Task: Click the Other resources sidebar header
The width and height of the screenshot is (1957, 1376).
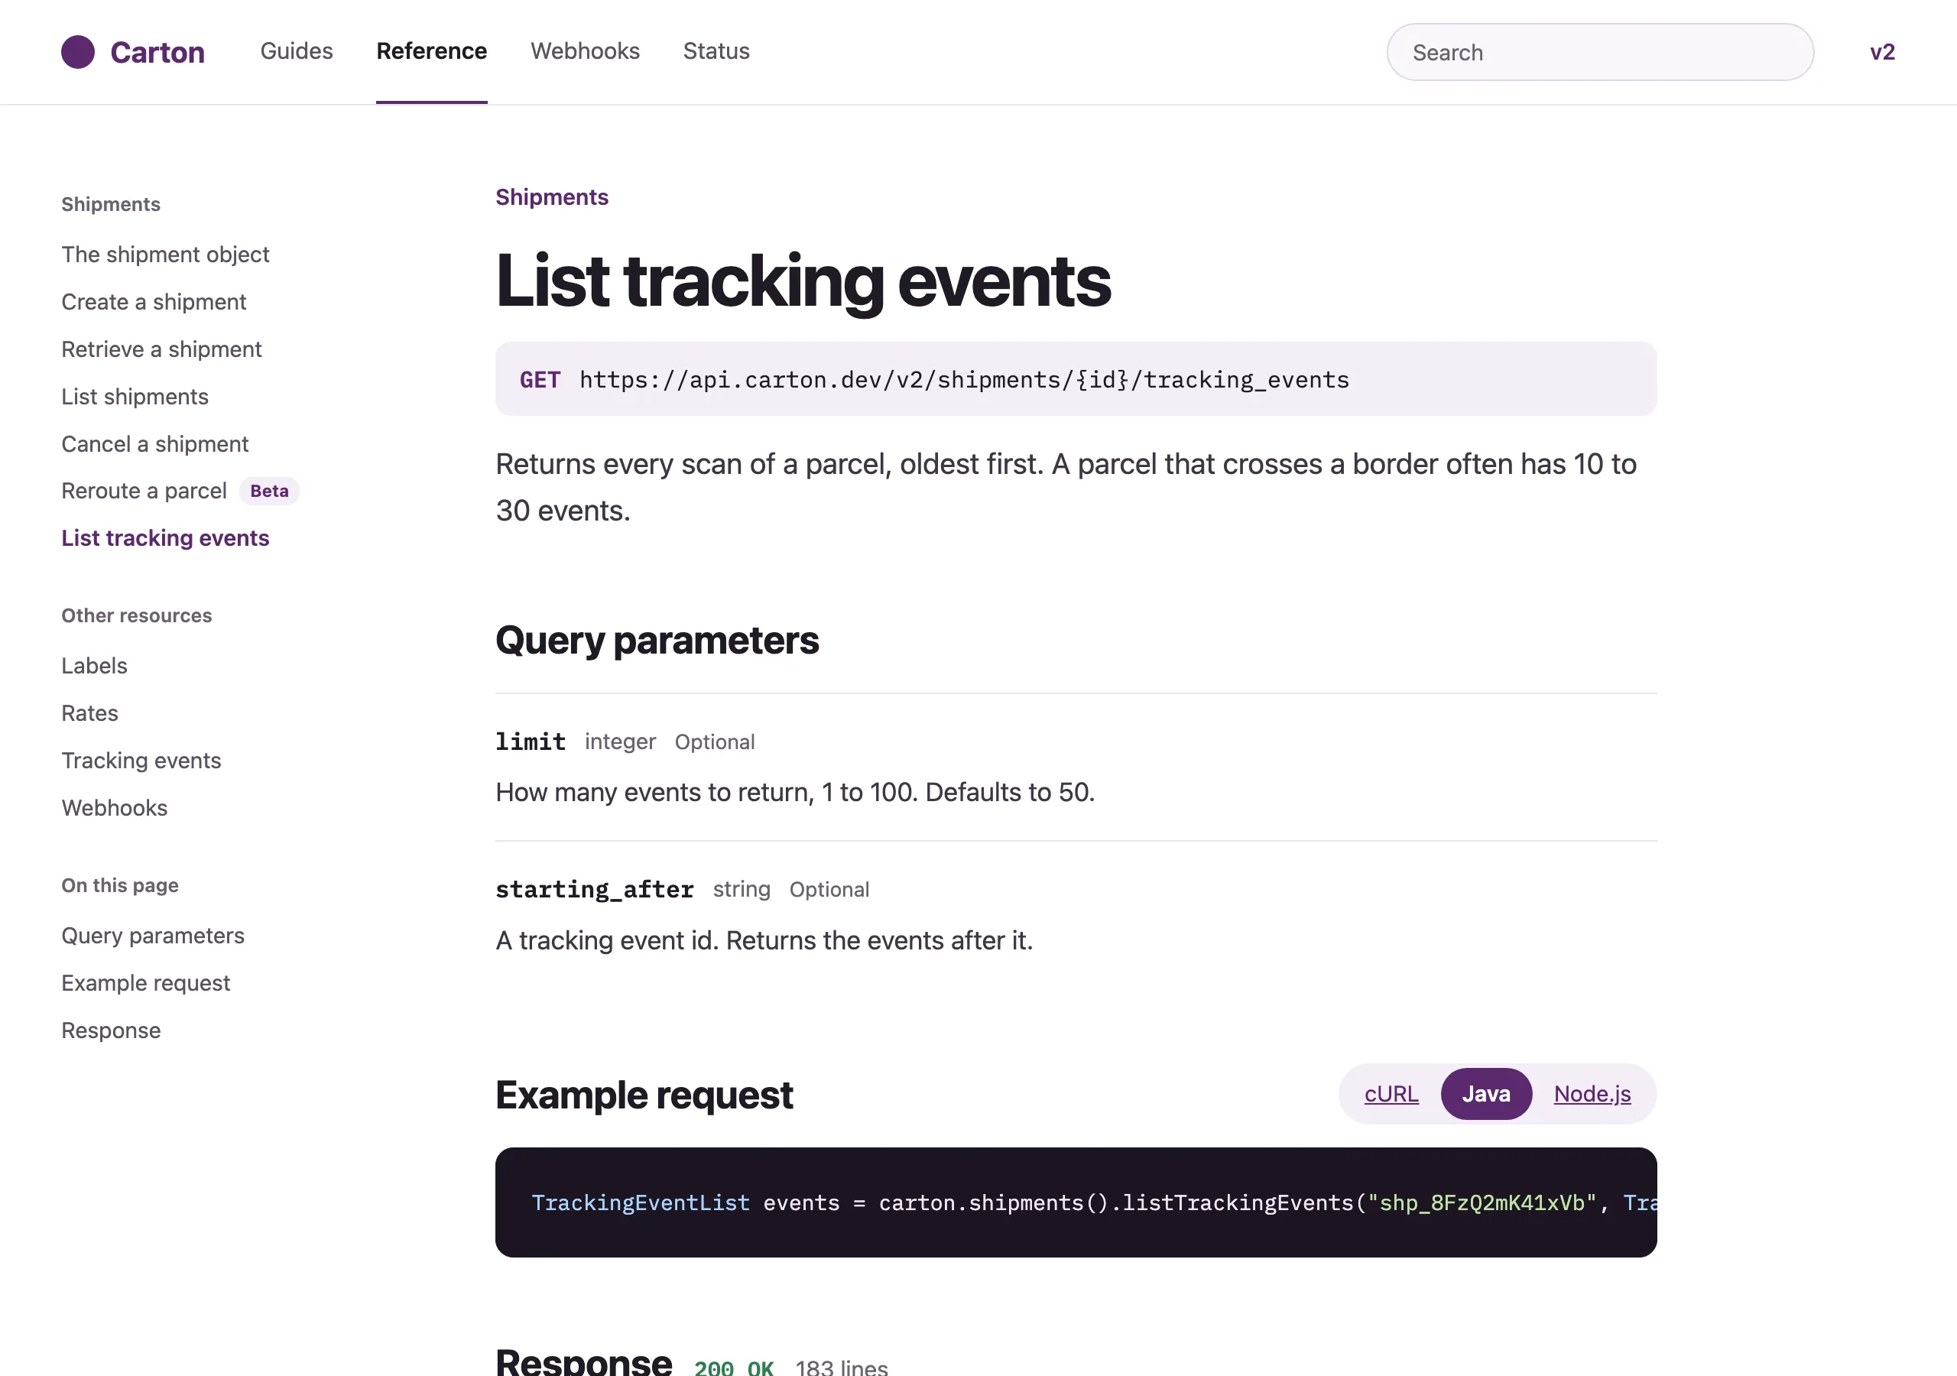Action: click(x=136, y=615)
